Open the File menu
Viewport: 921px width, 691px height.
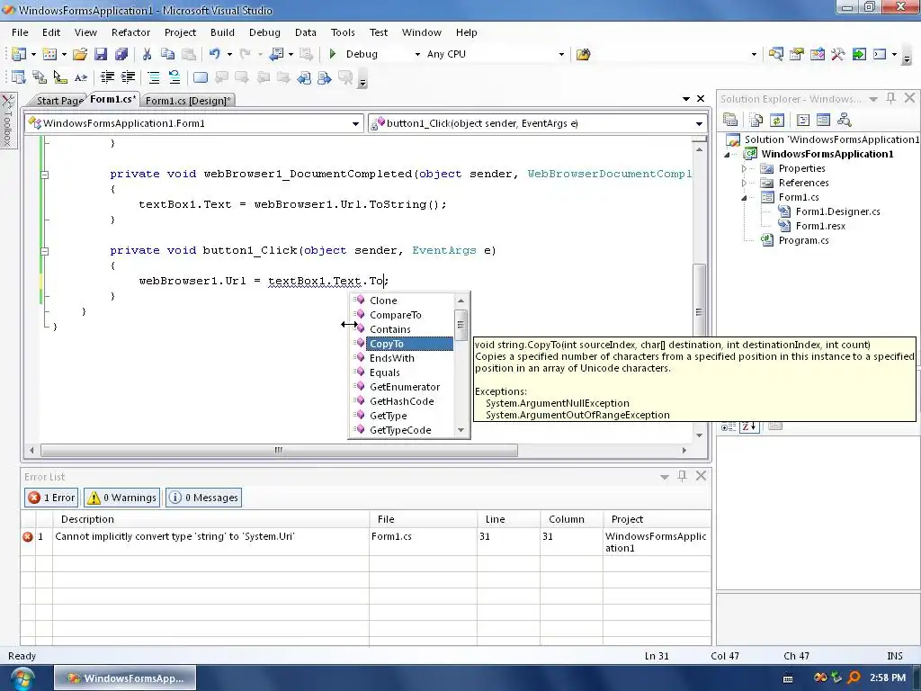[20, 32]
